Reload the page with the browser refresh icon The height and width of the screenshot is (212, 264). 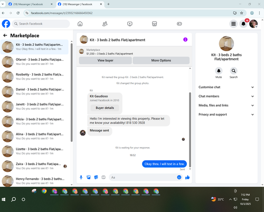pos(18,13)
